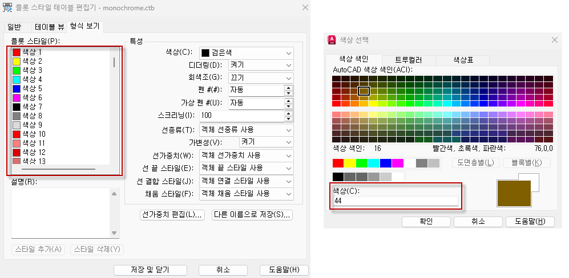Open the 선 결합 스타일(J) dropdown
Image resolution: width=569 pixels, height=278 pixels.
(247, 181)
